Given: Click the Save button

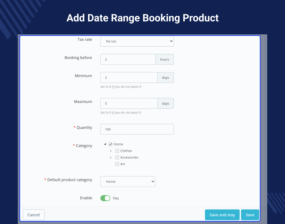Looking at the screenshot, I should [250, 215].
